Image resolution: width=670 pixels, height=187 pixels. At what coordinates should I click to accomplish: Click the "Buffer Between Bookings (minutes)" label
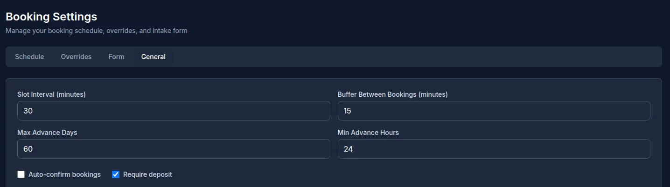point(392,94)
